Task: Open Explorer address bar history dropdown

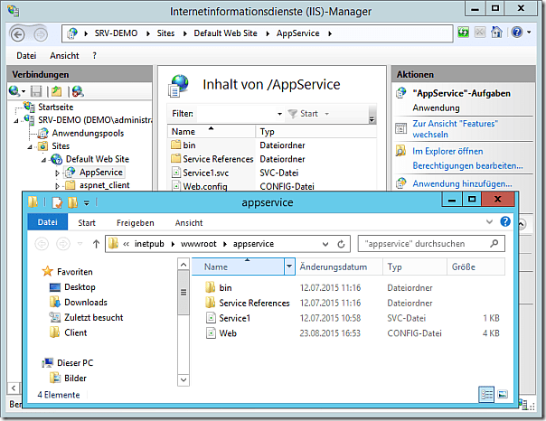Action: (325, 244)
